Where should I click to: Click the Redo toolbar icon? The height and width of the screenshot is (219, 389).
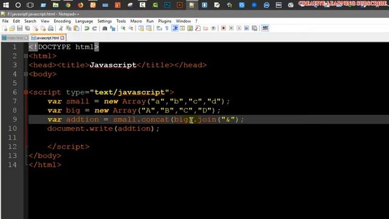point(95,29)
